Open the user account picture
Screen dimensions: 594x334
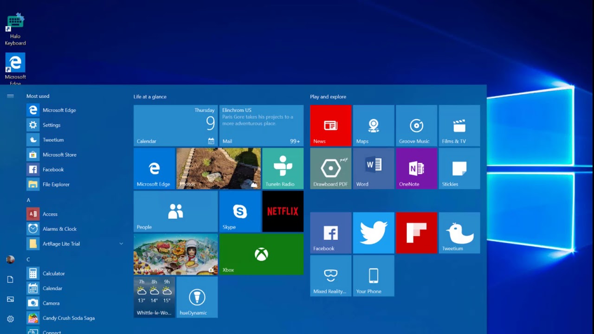[x=10, y=259]
